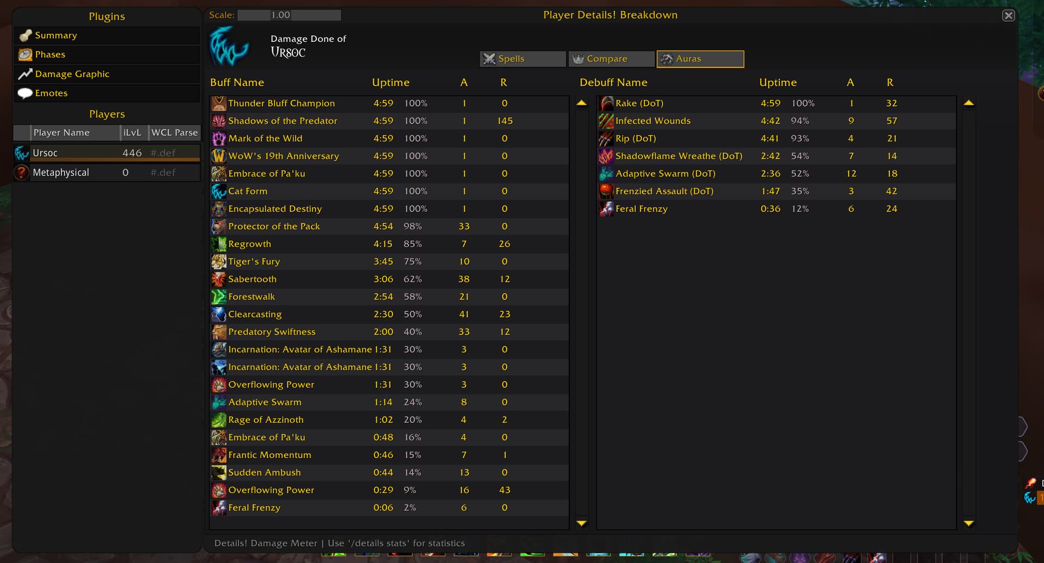Select player Metaphysical in Players list
Viewport: 1044px width, 563px height.
tap(61, 173)
